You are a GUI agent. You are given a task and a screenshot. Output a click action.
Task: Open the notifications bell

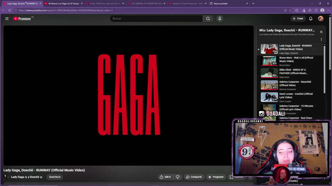pos(310,19)
